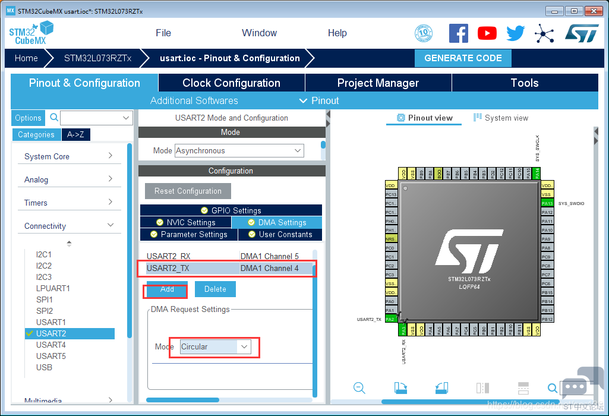Screen dimensions: 609x416
Task: Select USART1 in Connectivity list
Action: tap(51, 322)
